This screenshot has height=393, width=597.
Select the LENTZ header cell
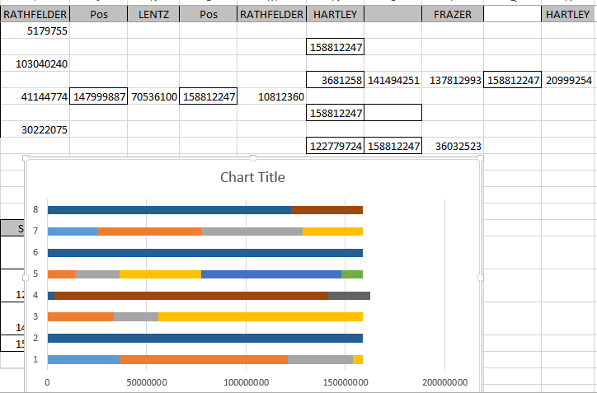pyautogui.click(x=153, y=14)
